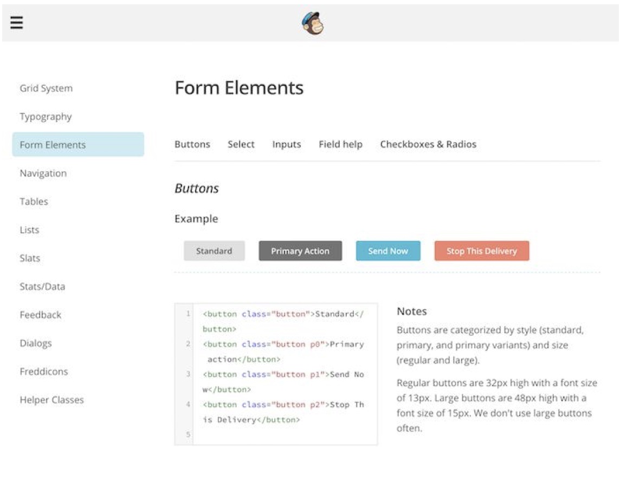
Task: Switch to the Field help tab
Action: pyautogui.click(x=340, y=144)
